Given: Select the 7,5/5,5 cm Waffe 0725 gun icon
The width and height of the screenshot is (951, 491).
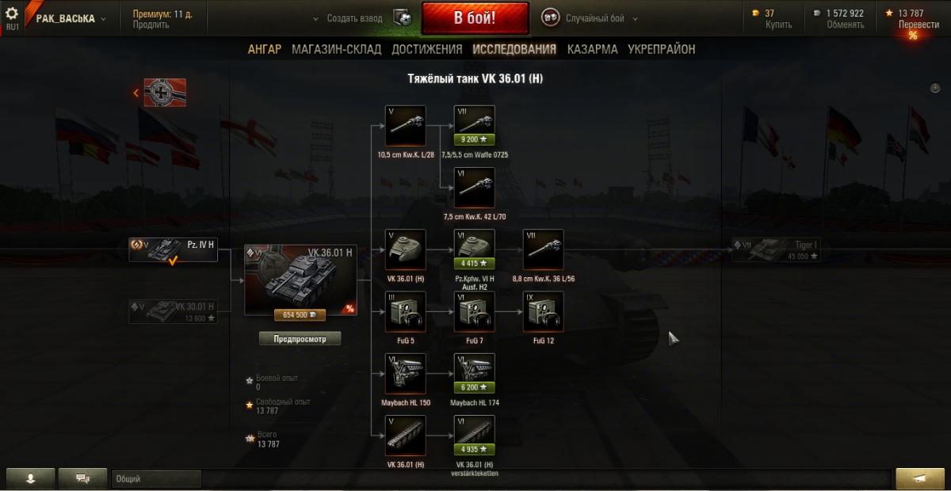Looking at the screenshot, I should (475, 126).
